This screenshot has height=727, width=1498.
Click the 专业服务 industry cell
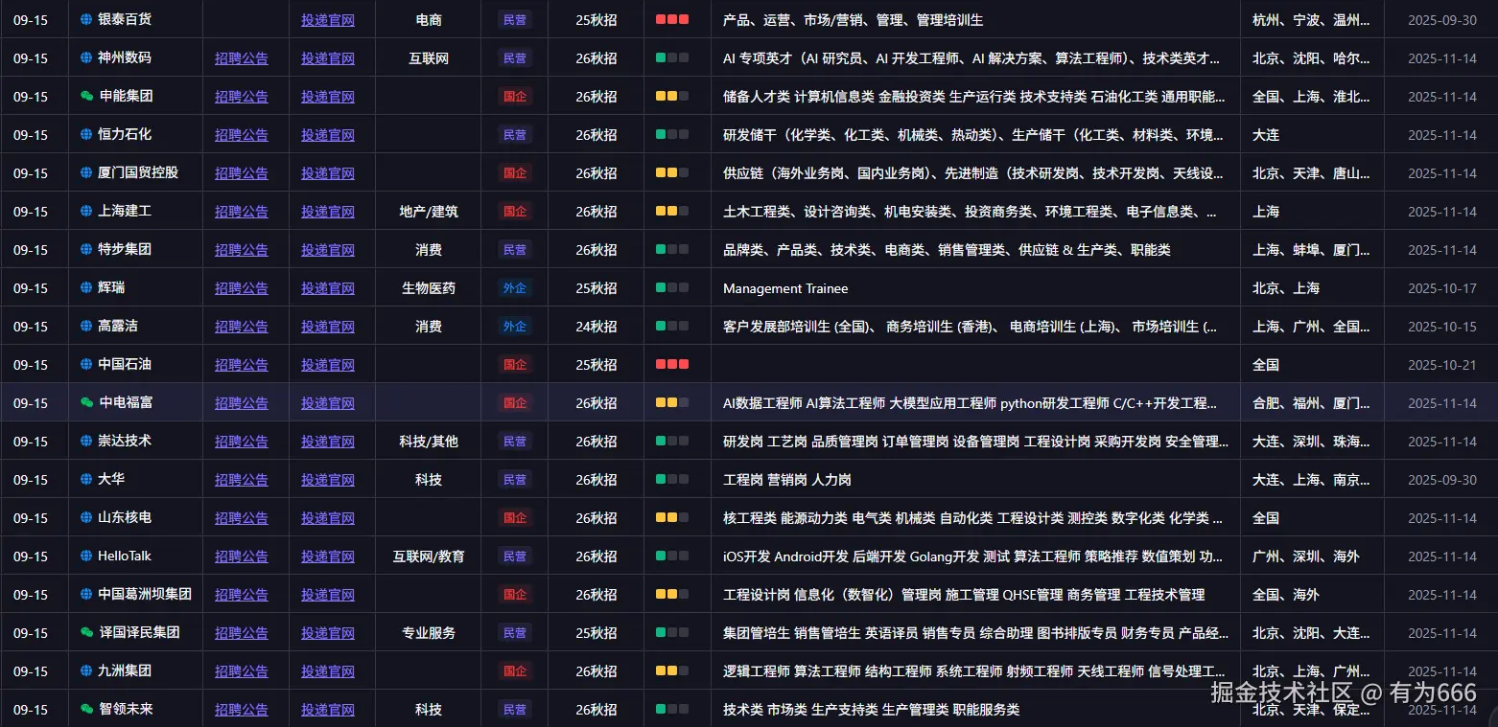429,633
